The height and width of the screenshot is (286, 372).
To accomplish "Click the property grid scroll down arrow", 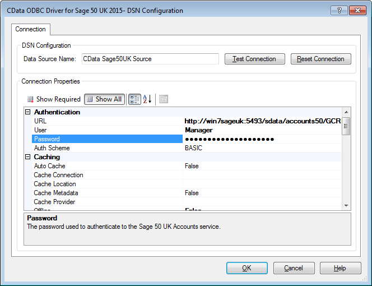I will pyautogui.click(x=346, y=205).
